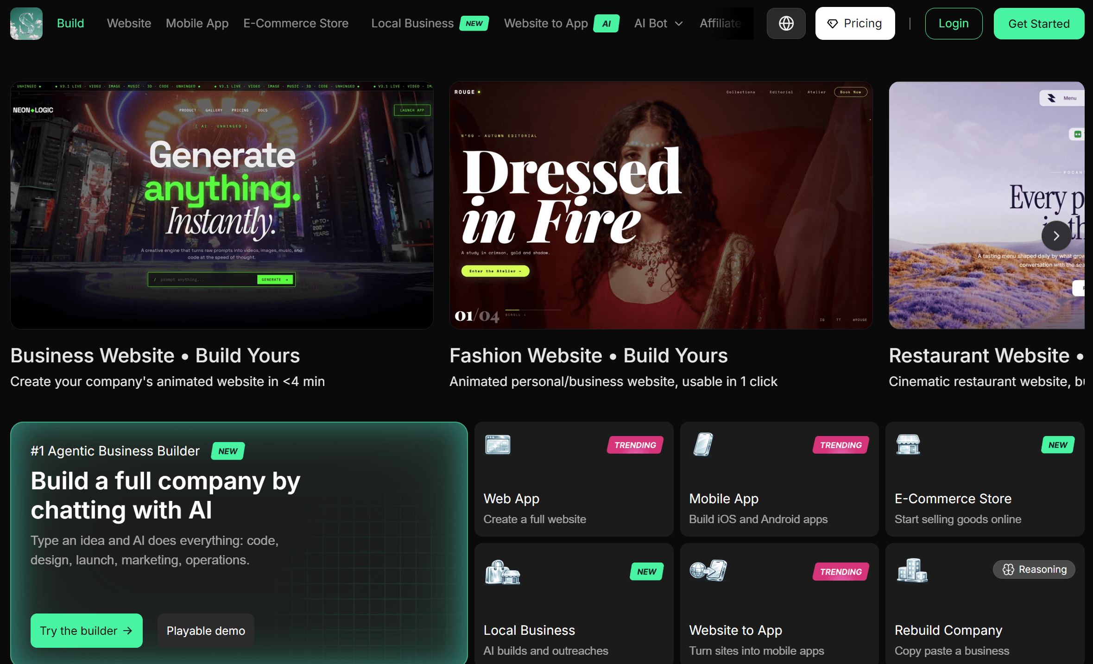Screen dimensions: 1093x664
Task: Click the AI badge beside Website to App
Action: 607,23
